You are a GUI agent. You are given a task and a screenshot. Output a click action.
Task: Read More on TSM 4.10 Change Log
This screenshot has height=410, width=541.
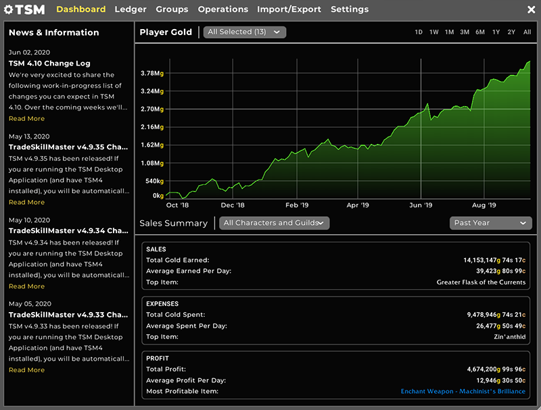[26, 118]
